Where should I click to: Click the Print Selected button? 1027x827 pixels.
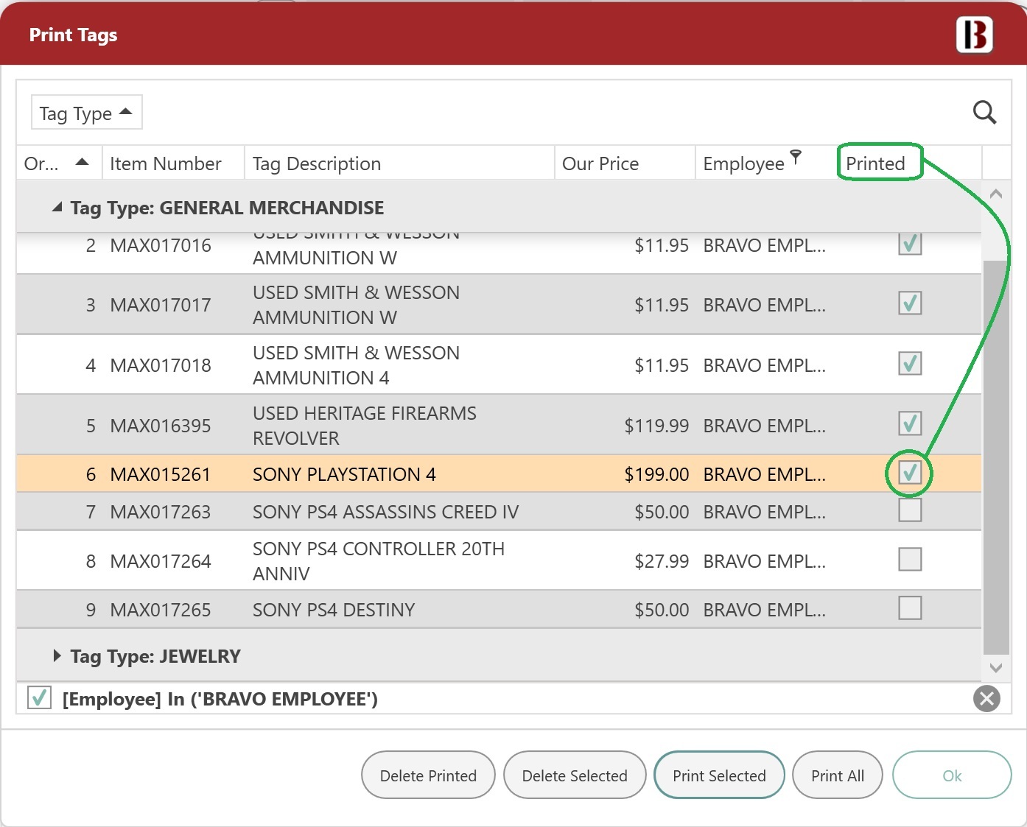click(x=719, y=775)
